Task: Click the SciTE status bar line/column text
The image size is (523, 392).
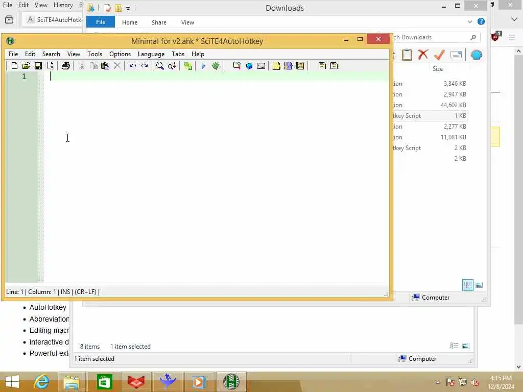Action: pos(53,291)
